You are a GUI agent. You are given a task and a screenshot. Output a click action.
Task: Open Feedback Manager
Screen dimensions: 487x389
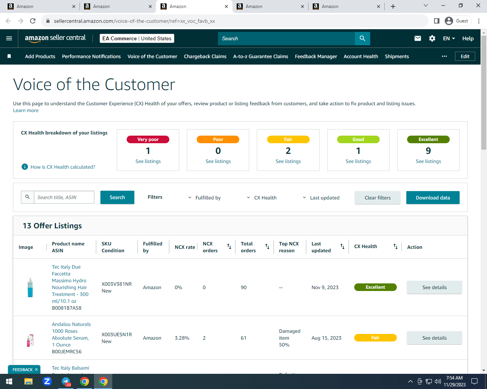coord(316,56)
